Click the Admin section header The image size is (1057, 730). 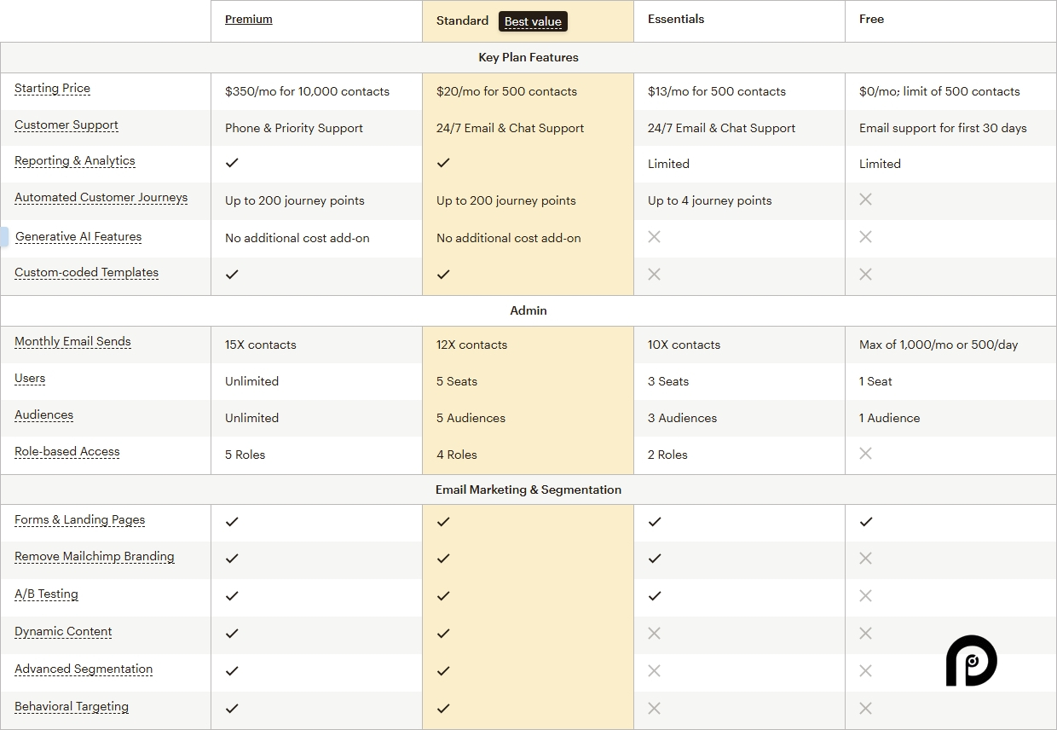528,310
